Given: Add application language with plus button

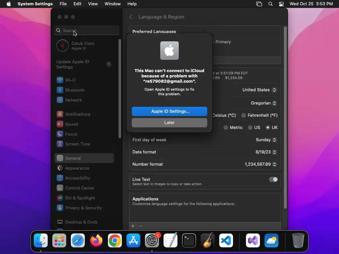Looking at the screenshot, I should click(133, 226).
